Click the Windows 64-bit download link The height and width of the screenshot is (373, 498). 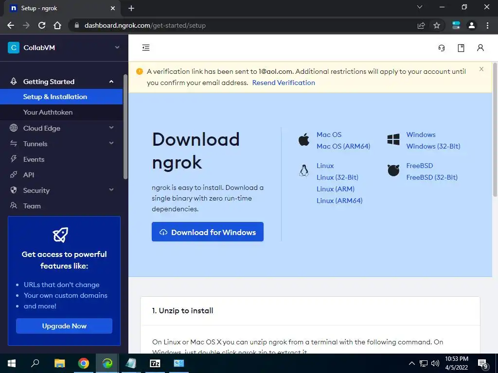pyautogui.click(x=421, y=135)
